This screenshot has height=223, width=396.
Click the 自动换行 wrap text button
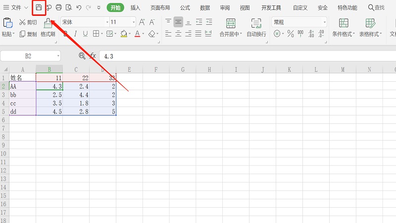256,28
